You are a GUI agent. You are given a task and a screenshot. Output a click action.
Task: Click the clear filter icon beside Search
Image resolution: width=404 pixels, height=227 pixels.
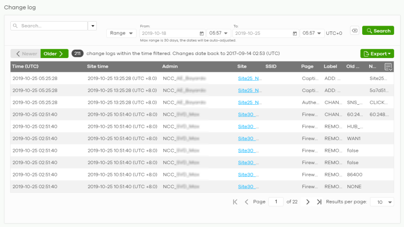click(354, 31)
